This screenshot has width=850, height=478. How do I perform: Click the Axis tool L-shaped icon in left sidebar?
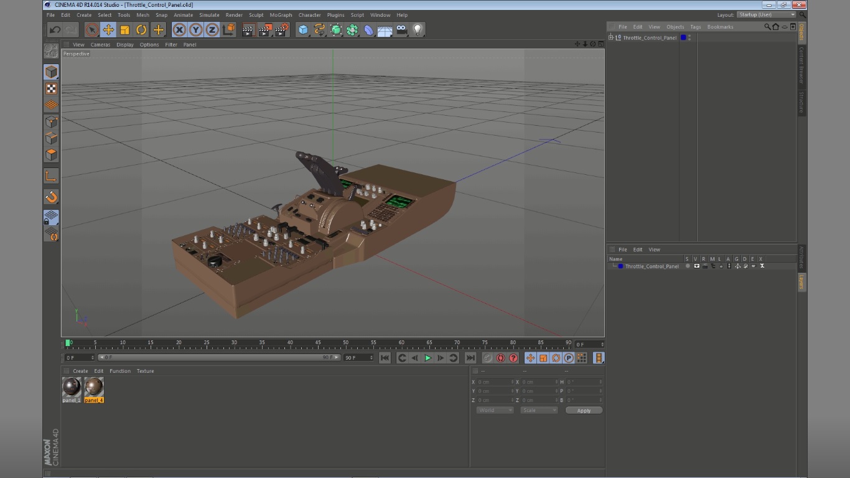coord(51,176)
